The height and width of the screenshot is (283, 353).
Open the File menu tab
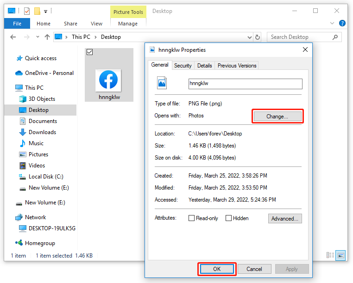click(x=17, y=24)
